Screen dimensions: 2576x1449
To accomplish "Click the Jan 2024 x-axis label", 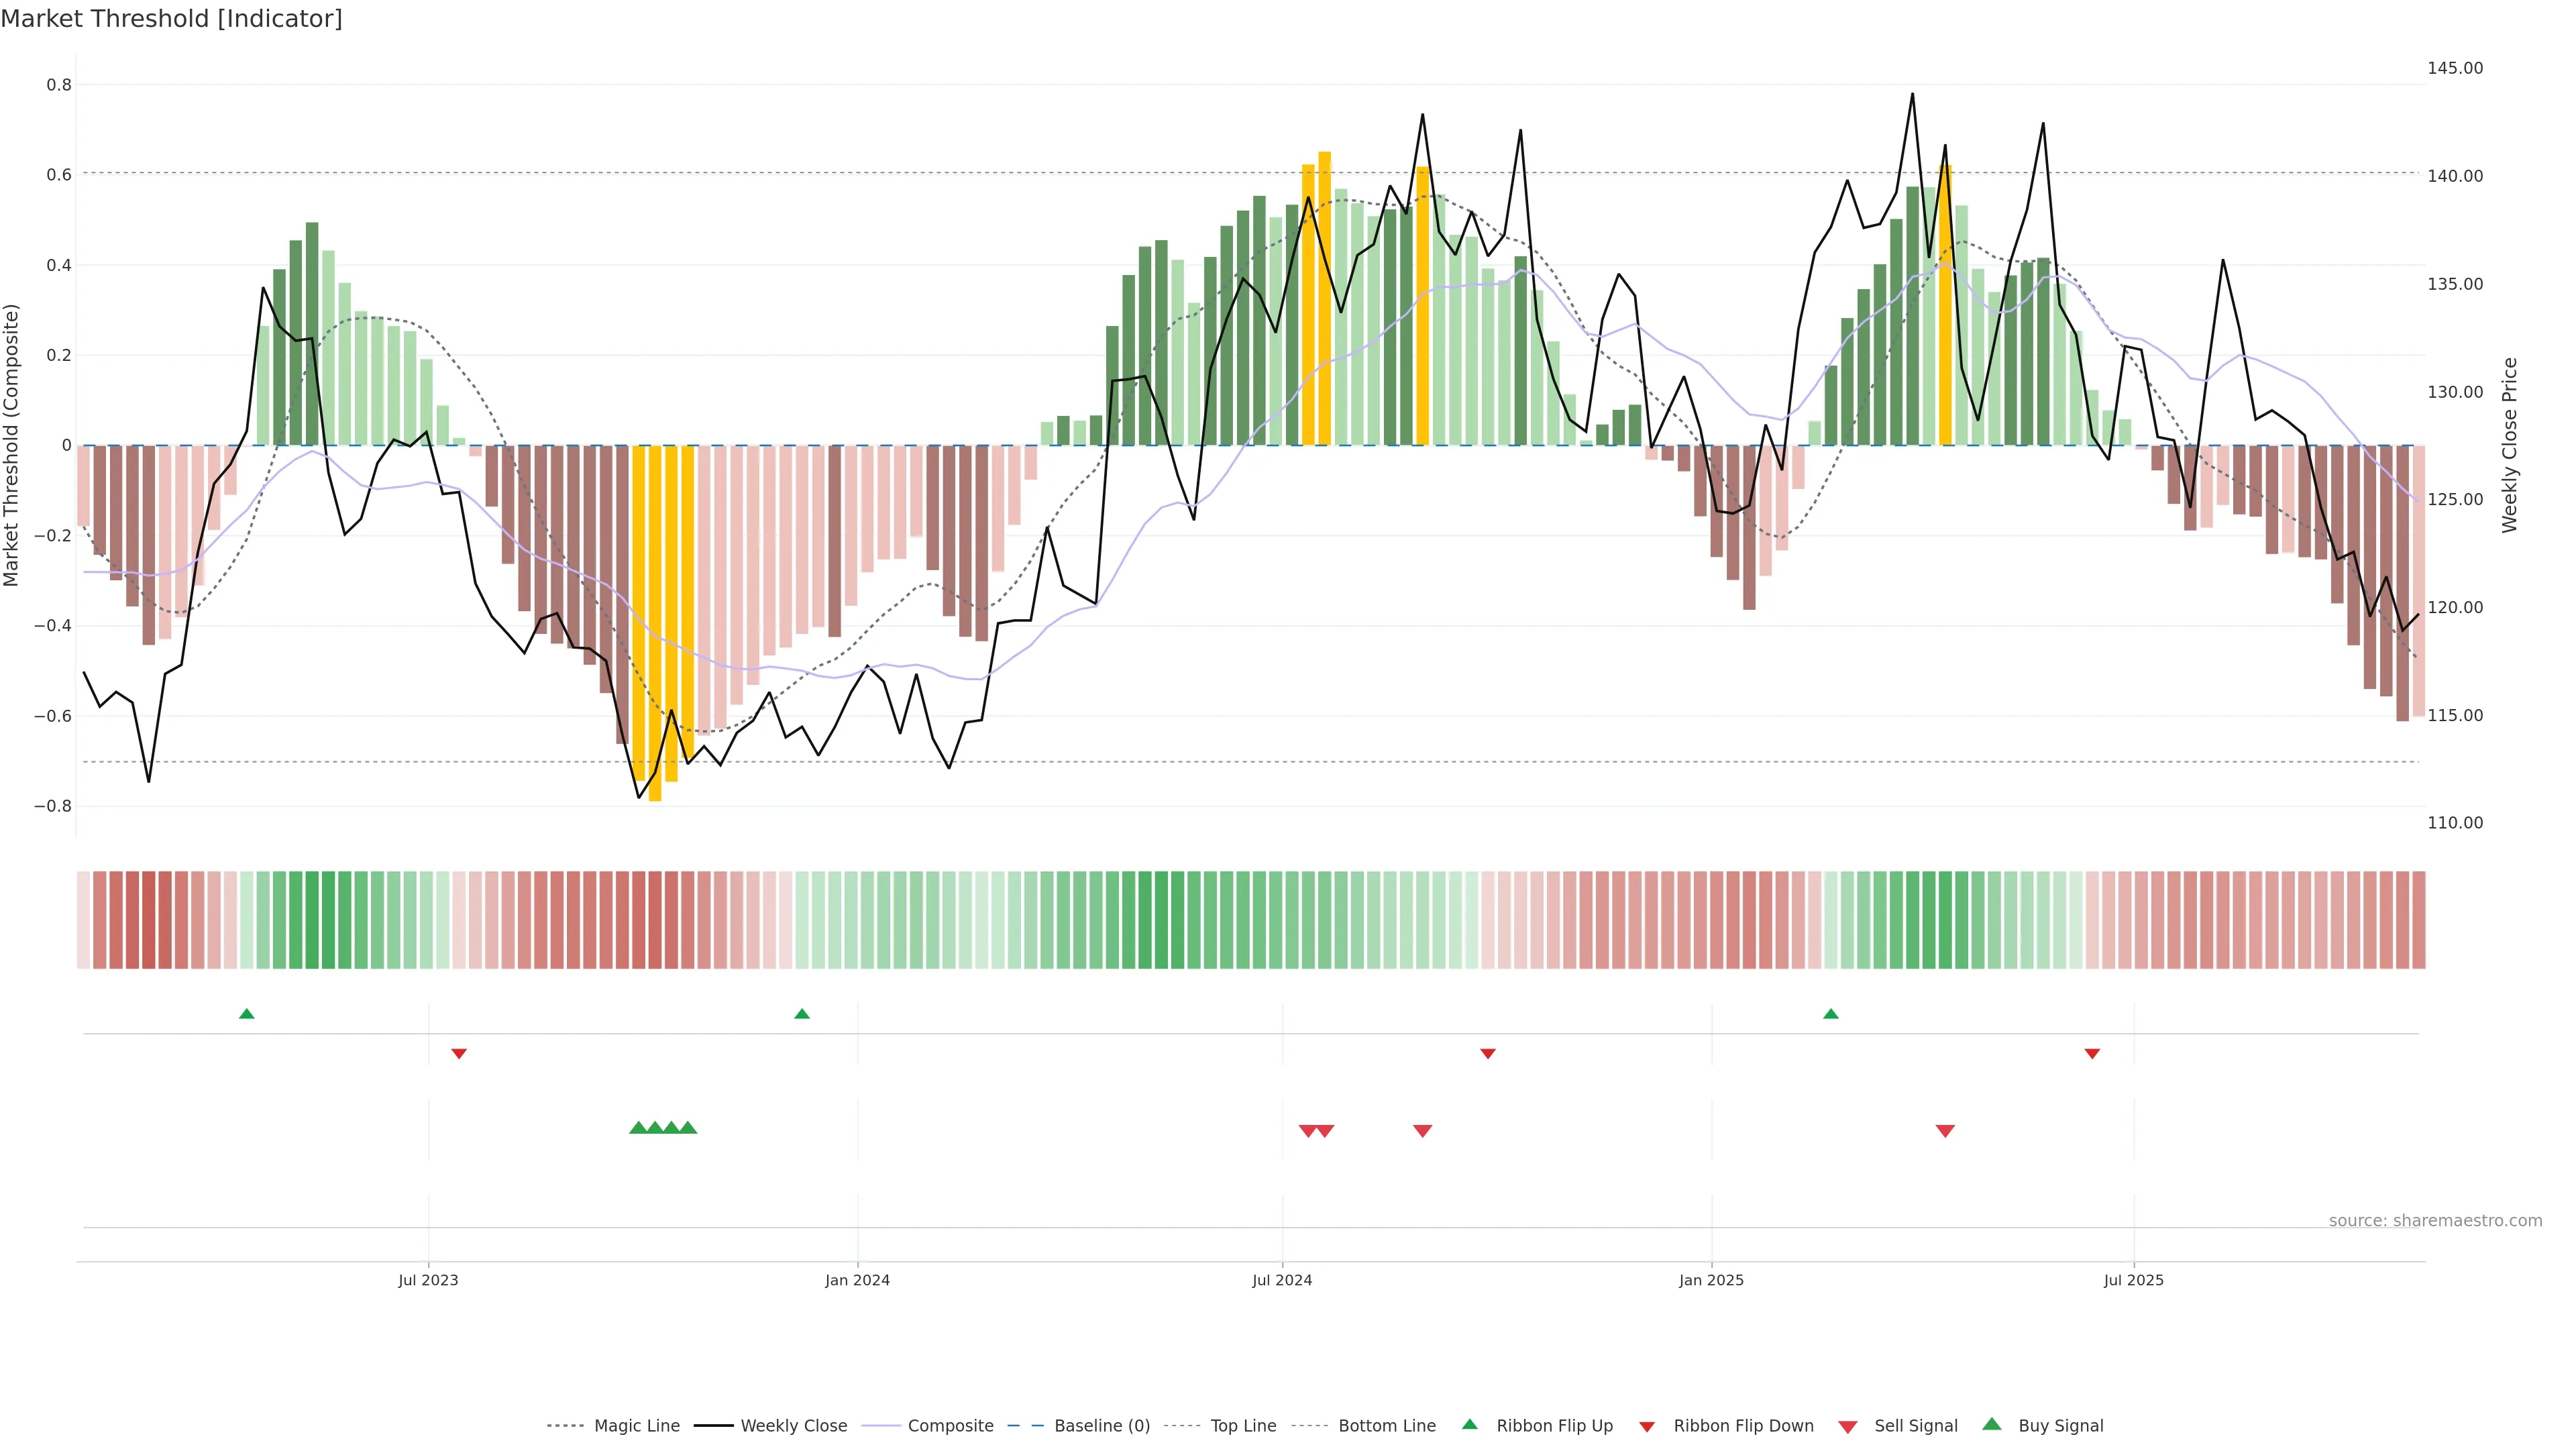I will 857,1280.
